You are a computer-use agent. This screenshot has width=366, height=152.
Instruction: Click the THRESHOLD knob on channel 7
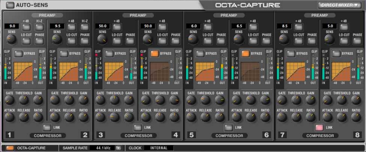[296, 100]
